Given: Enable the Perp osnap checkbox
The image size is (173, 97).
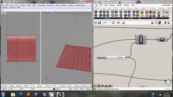Looking at the screenshot, I should (46, 86).
